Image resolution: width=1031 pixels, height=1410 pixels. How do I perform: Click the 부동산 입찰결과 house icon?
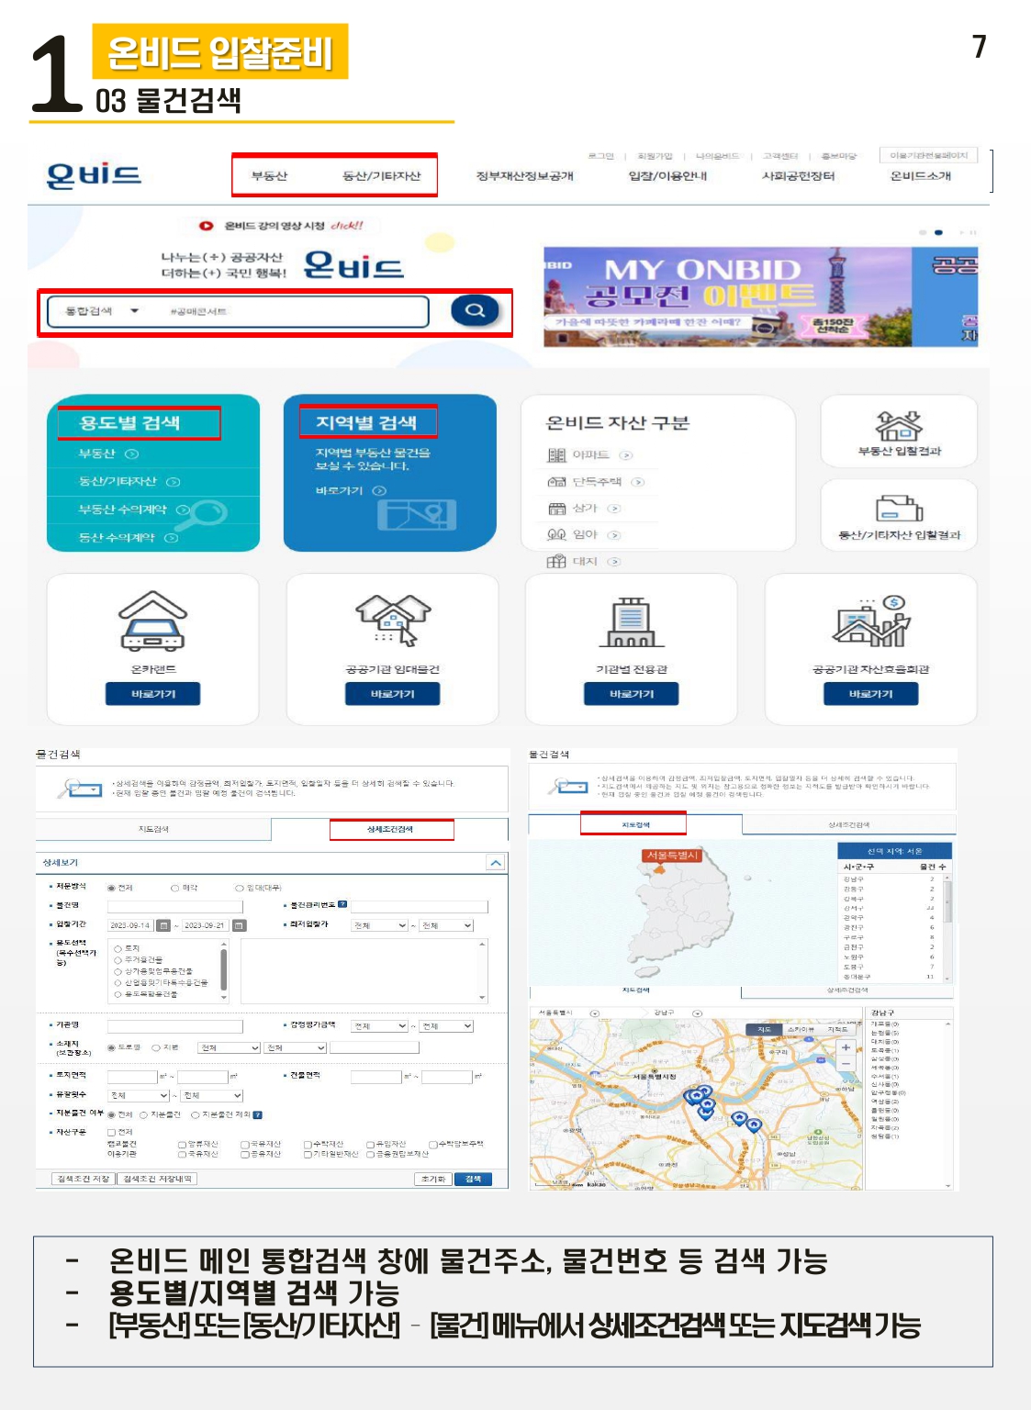[x=899, y=426]
